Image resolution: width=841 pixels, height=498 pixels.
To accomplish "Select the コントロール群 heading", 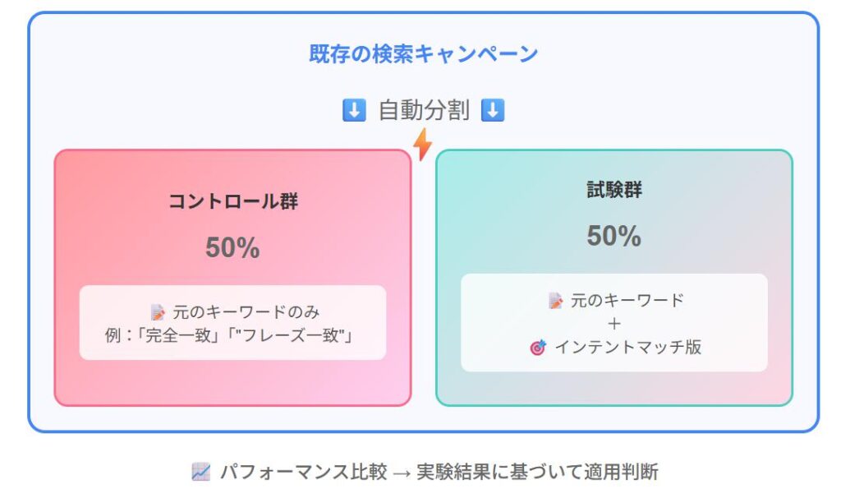I will pyautogui.click(x=232, y=201).
